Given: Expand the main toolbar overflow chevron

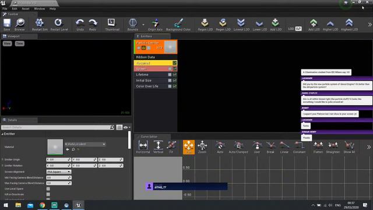Looking at the screenshot, I should 370,24.
